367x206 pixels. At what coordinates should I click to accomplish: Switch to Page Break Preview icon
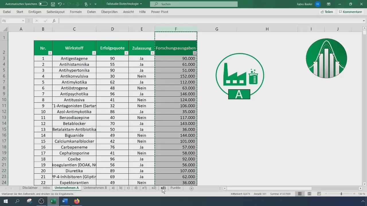click(319, 194)
